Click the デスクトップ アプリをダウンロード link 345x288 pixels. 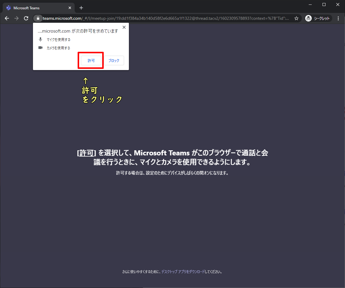pyautogui.click(x=183, y=272)
